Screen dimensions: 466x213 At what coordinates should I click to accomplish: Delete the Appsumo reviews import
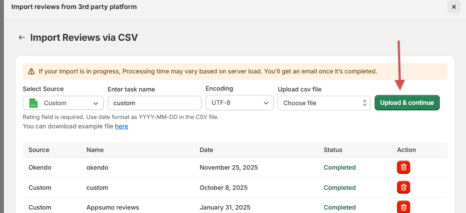tap(403, 207)
